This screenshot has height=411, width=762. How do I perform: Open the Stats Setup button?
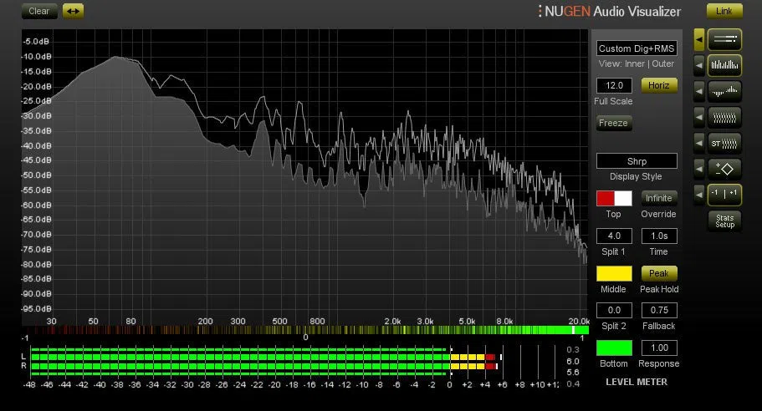tap(724, 221)
